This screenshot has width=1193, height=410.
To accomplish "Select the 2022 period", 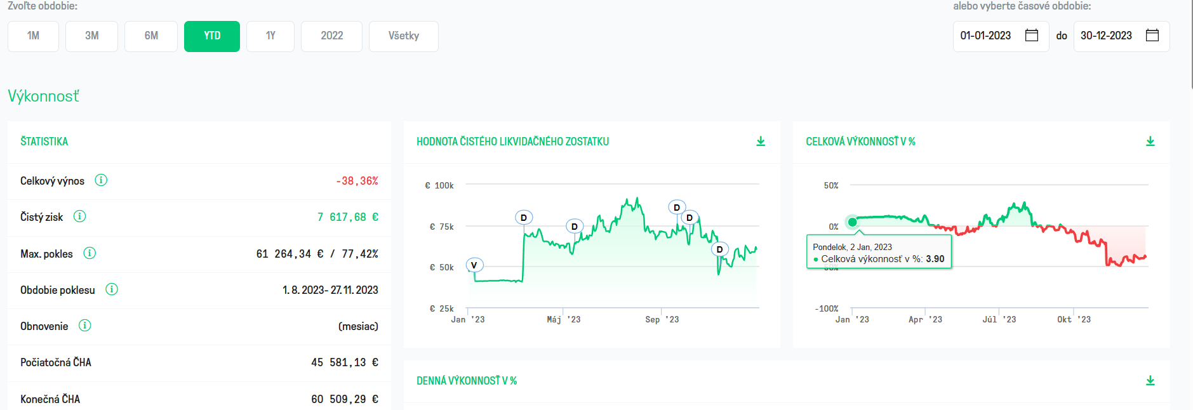I will click(x=331, y=36).
